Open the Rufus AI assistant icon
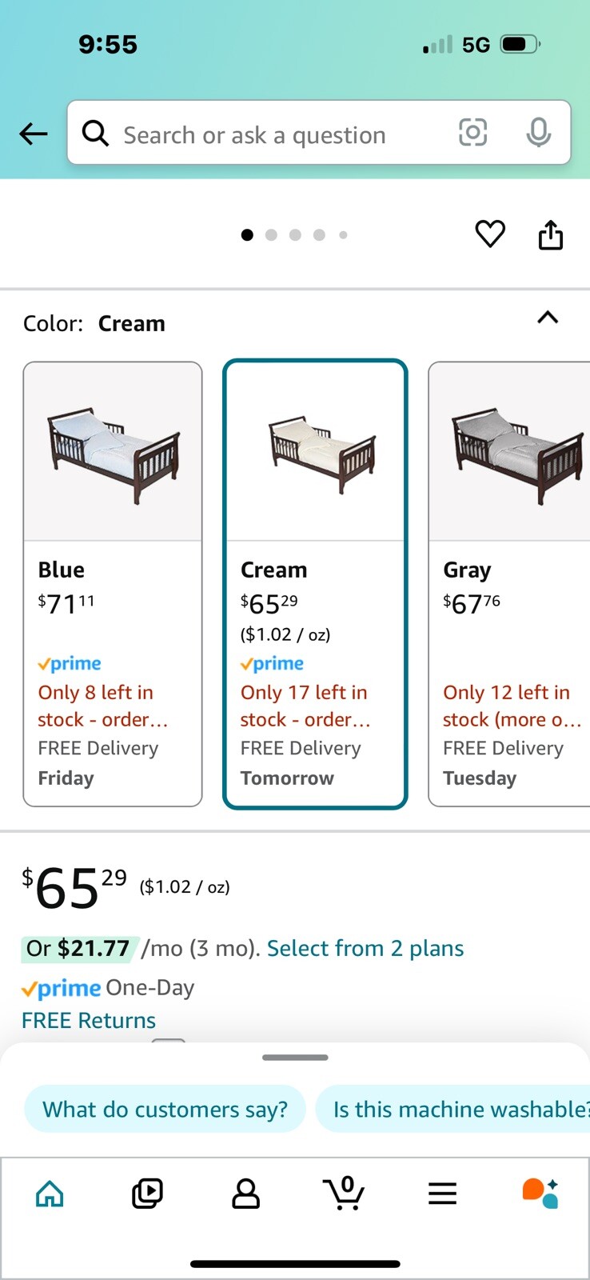 tap(540, 1193)
